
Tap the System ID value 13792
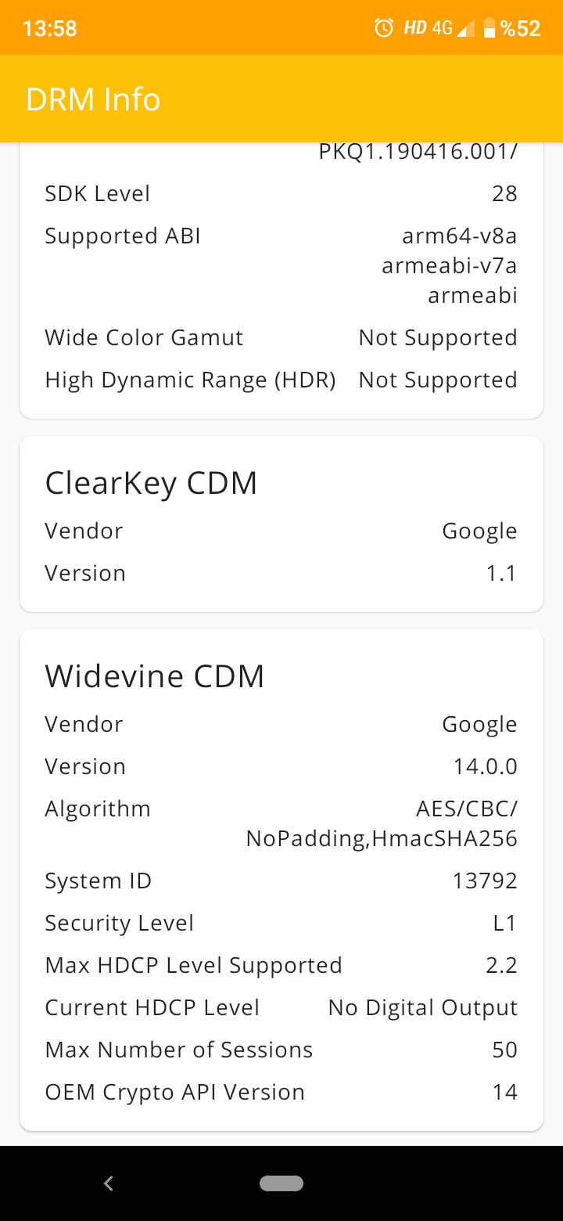coord(485,881)
